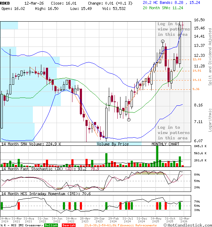Click the upper 'Log in to view patterns' notice
The height and width of the screenshot is (227, 212).
tap(173, 29)
